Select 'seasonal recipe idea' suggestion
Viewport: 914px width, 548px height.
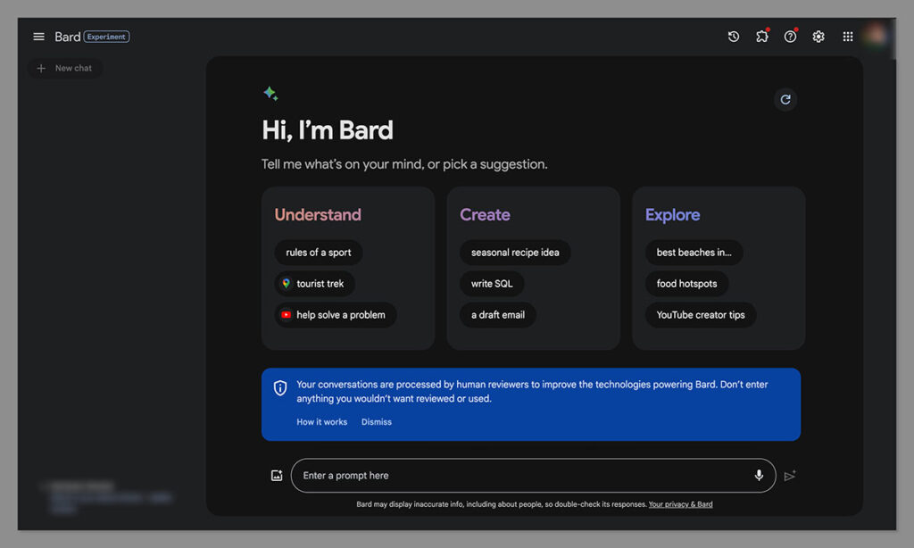(x=515, y=253)
